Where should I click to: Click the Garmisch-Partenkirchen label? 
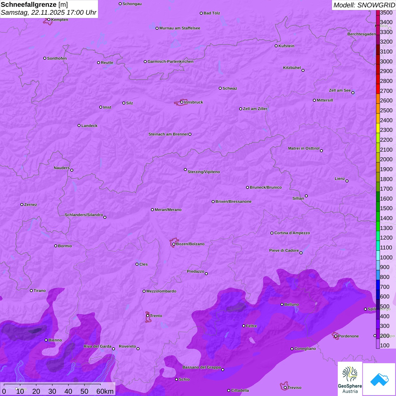(171, 61)
